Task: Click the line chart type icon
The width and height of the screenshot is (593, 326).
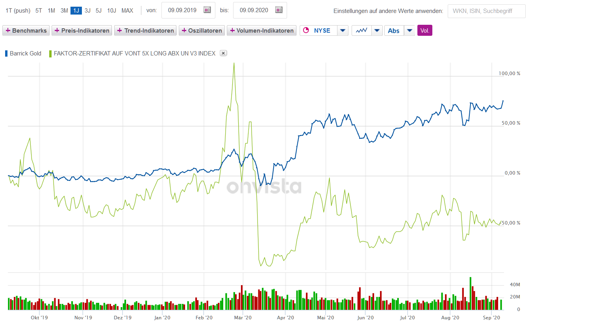Action: click(x=361, y=30)
